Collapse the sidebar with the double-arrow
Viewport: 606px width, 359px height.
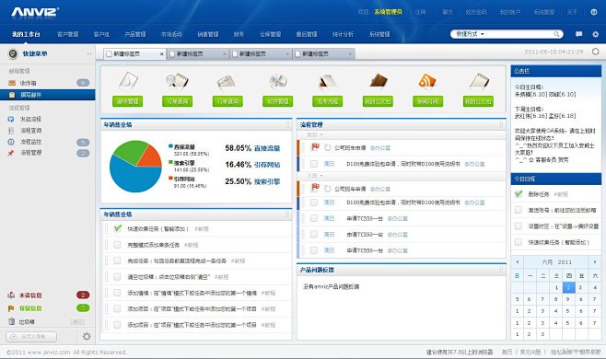pos(89,53)
